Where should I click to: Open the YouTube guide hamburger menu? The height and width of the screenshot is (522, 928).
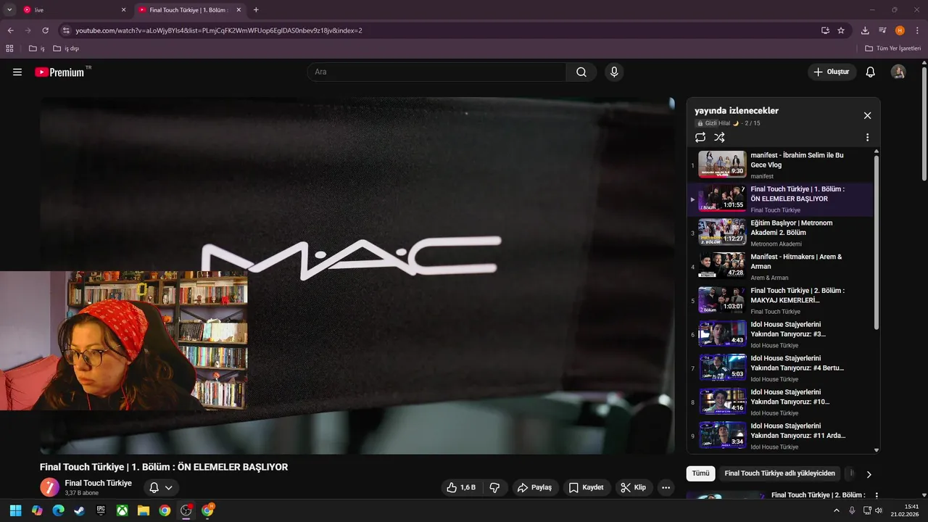(17, 72)
